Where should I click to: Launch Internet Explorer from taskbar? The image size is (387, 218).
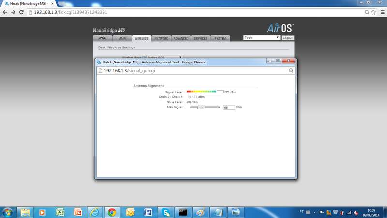pyautogui.click(x=94, y=212)
